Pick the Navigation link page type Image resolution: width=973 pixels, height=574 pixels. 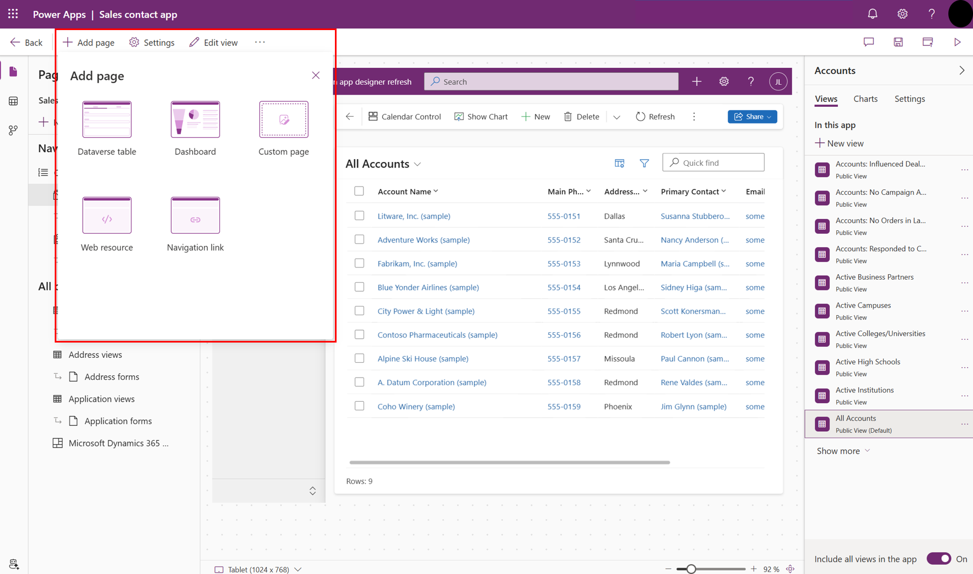195,221
